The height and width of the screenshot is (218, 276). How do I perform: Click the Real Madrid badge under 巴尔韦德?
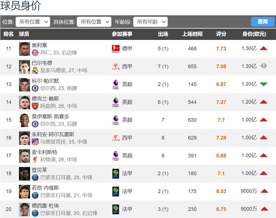[35, 70]
